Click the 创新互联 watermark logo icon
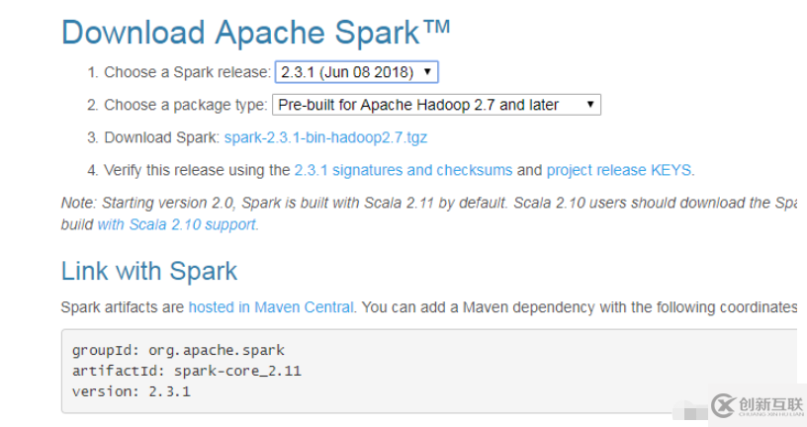Image resolution: width=807 pixels, height=427 pixels. click(723, 405)
